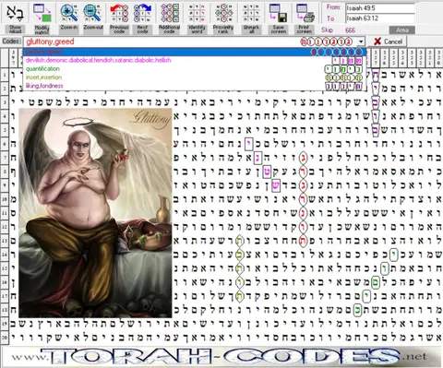This screenshot has height=368, width=443.
Task: Click green boxed letter in row 18
Action: click(357, 310)
